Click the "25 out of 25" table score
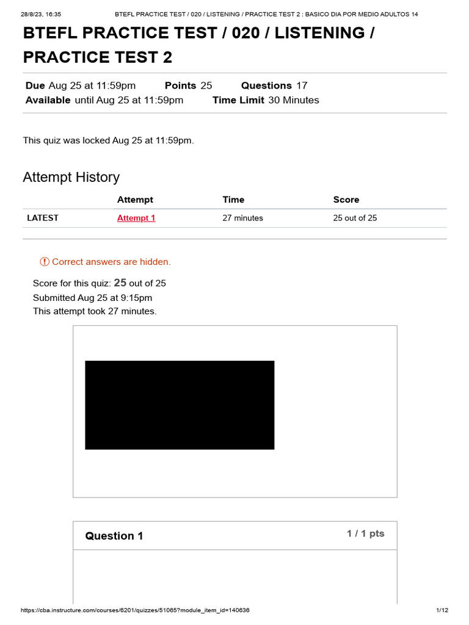 click(355, 218)
